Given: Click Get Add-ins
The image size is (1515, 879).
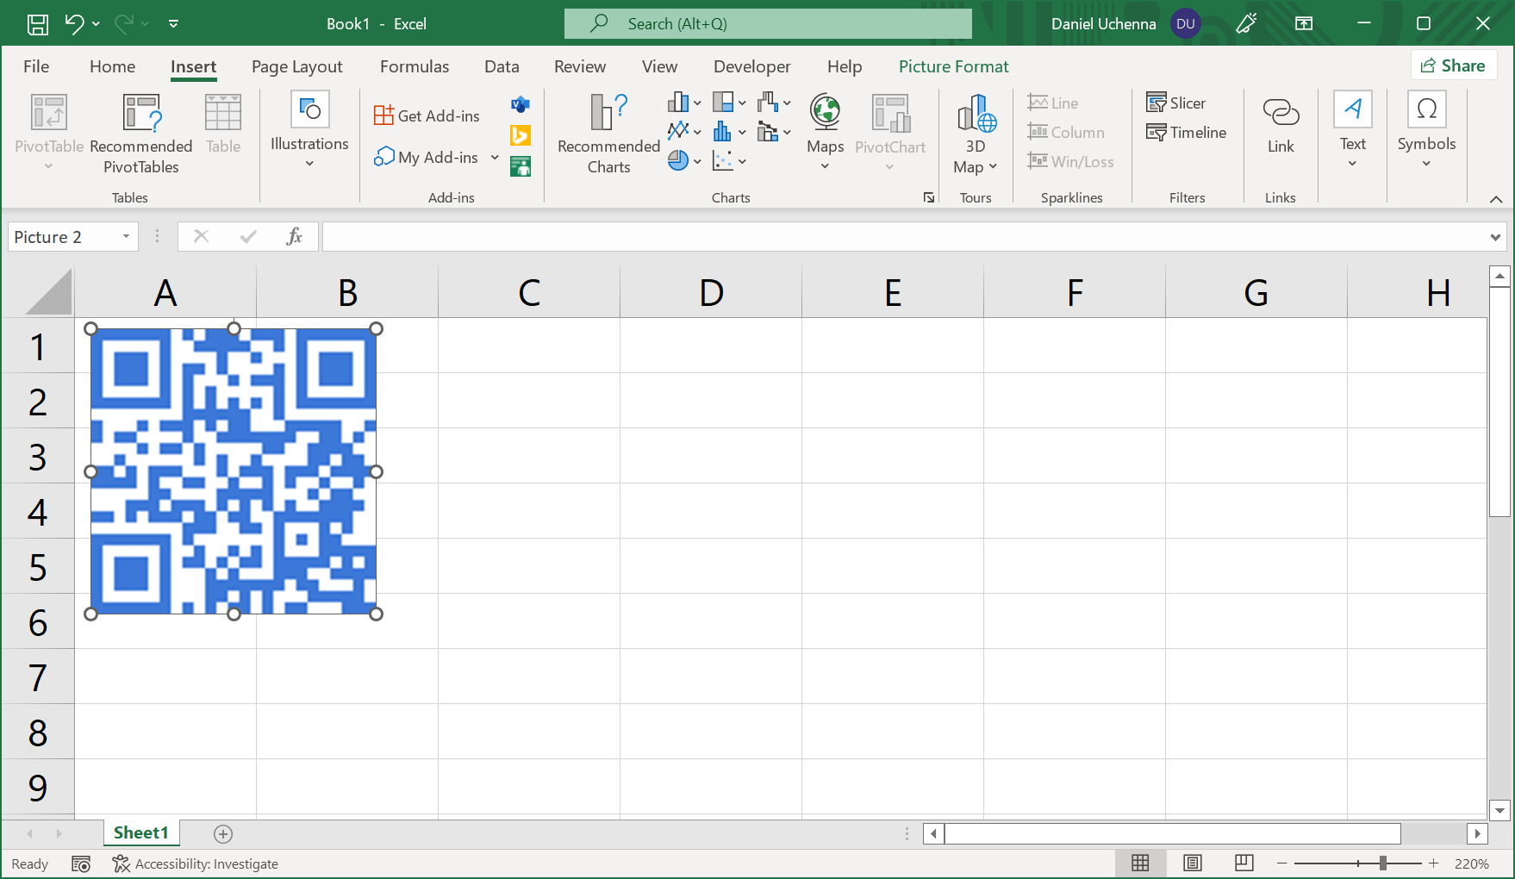Looking at the screenshot, I should tap(427, 115).
